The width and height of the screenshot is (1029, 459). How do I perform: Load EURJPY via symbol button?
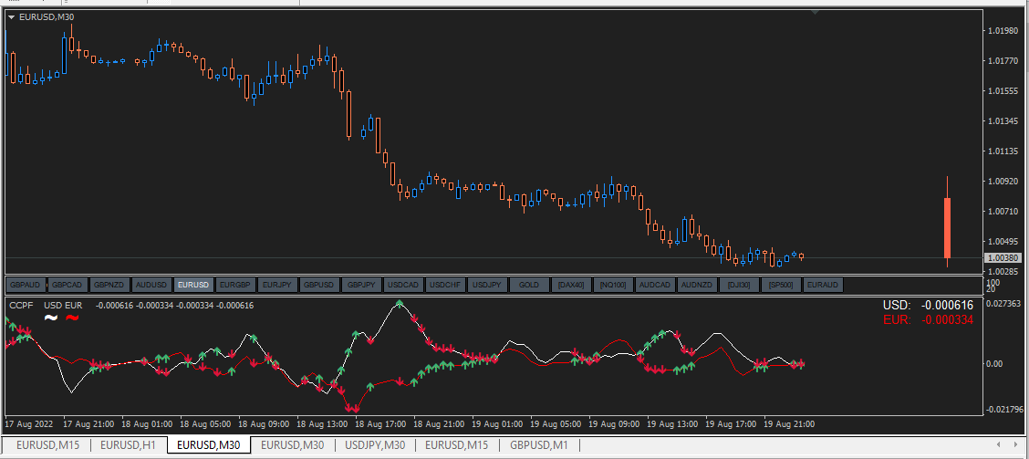[x=277, y=285]
